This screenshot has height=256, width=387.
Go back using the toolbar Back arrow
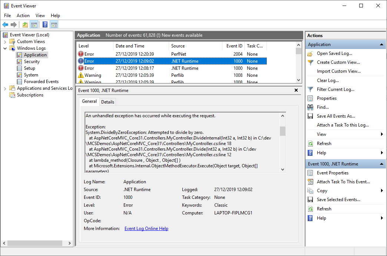tap(5, 25)
